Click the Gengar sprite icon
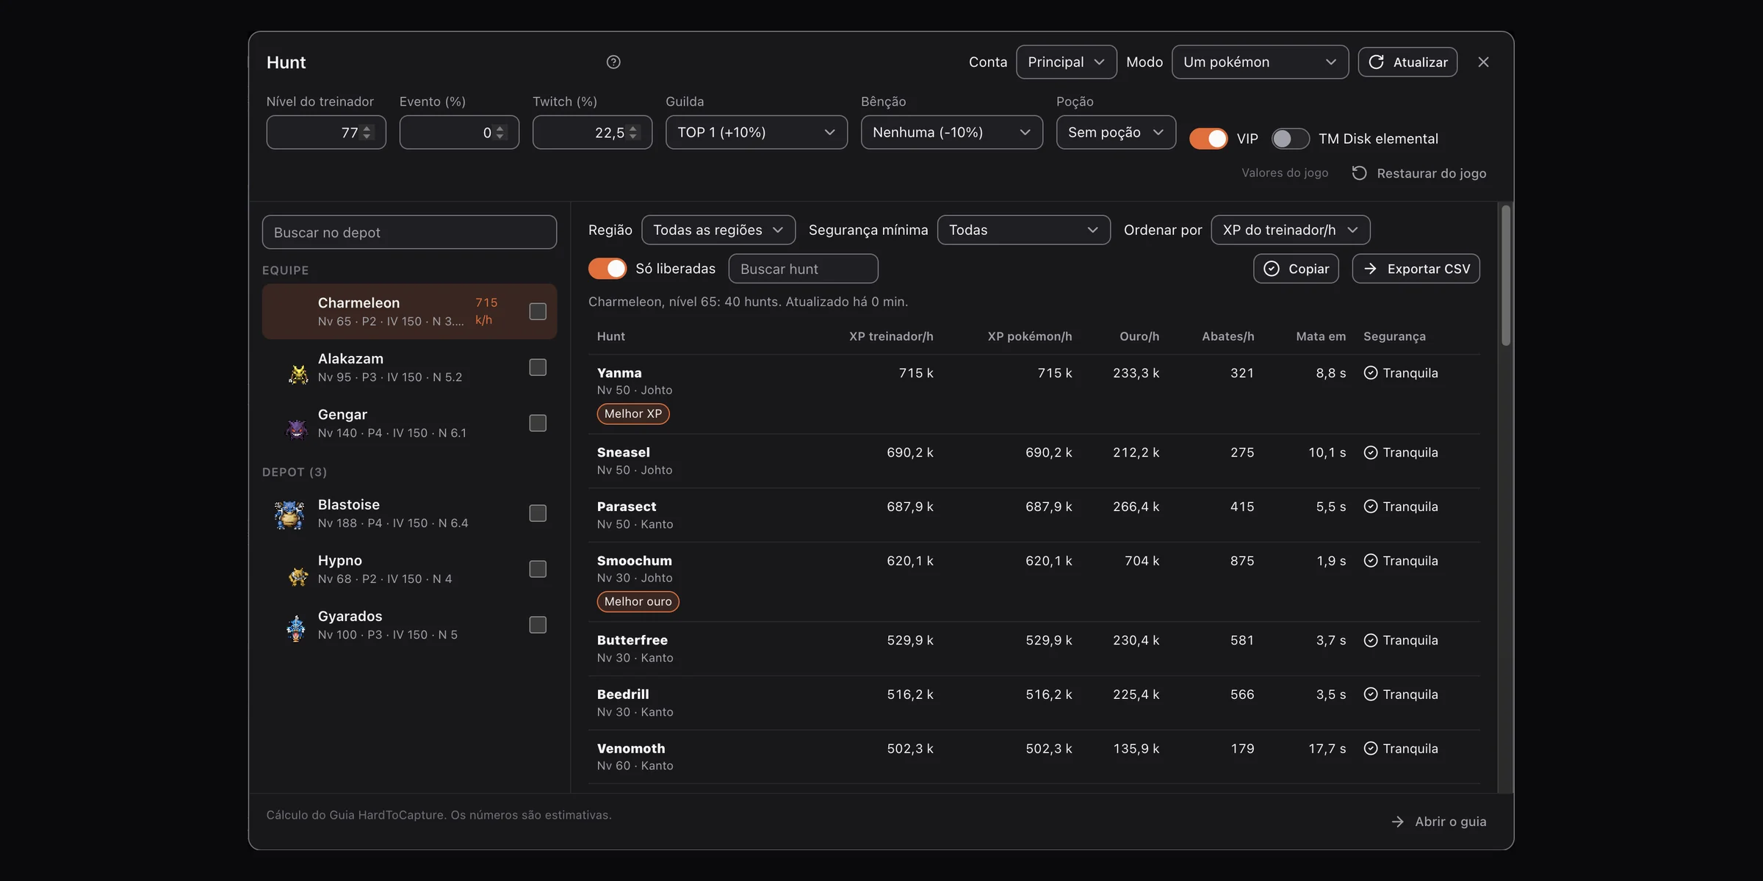This screenshot has height=881, width=1763. tap(297, 429)
